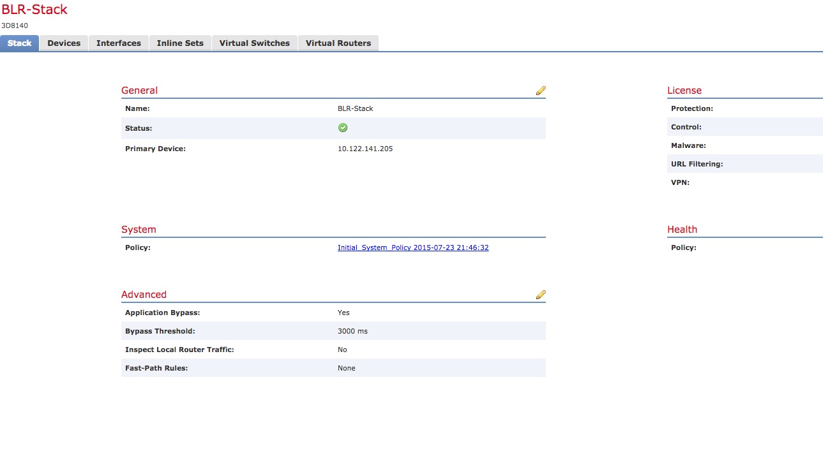Select the 3D8140 model text

point(15,26)
